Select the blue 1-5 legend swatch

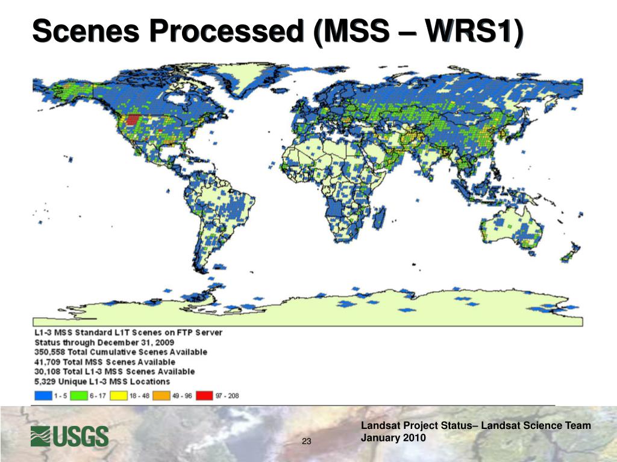[43, 396]
